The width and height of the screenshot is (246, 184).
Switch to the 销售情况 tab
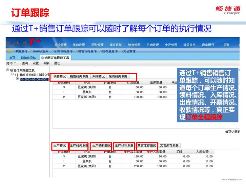click(60, 76)
